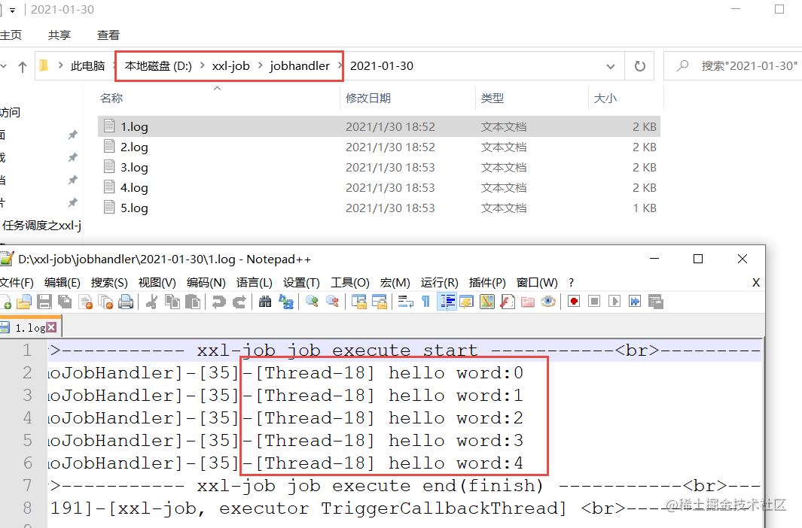Viewport: 802px width, 528px height.
Task: Open the 宏(M) macro menu
Action: pos(395,282)
